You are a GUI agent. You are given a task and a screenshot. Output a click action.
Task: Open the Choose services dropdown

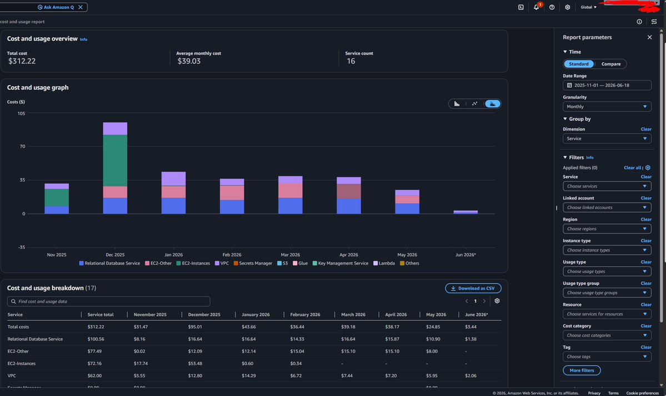[x=607, y=186]
